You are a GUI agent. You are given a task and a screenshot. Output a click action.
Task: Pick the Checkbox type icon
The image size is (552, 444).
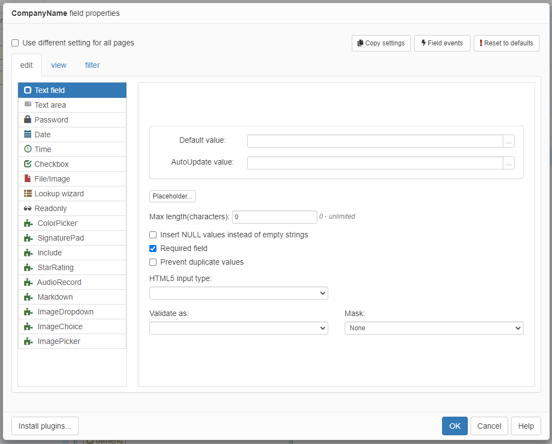click(x=27, y=163)
